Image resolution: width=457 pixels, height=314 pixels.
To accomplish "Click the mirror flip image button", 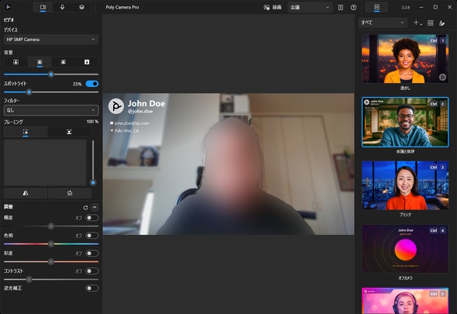I will [x=26, y=193].
